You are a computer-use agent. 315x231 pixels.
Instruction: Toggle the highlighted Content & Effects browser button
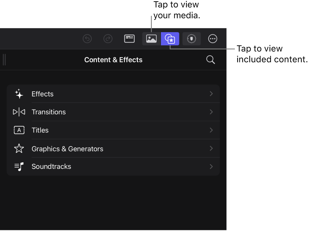click(170, 39)
